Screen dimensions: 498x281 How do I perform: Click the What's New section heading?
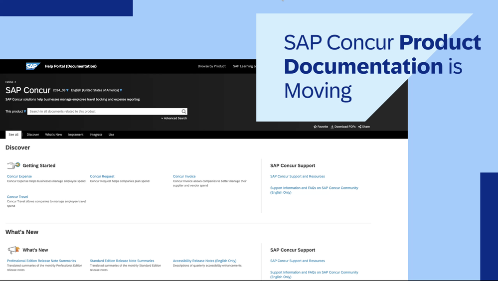click(x=22, y=232)
